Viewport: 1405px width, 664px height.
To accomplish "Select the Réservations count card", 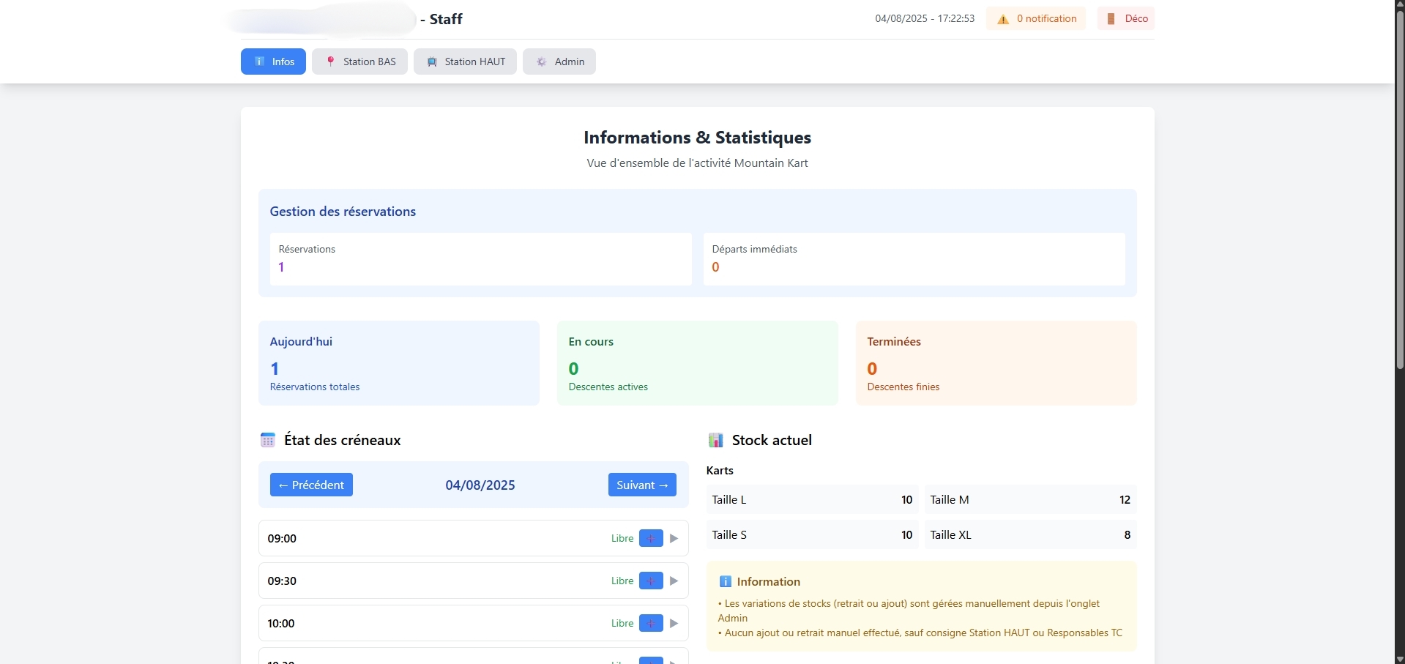I will point(480,259).
